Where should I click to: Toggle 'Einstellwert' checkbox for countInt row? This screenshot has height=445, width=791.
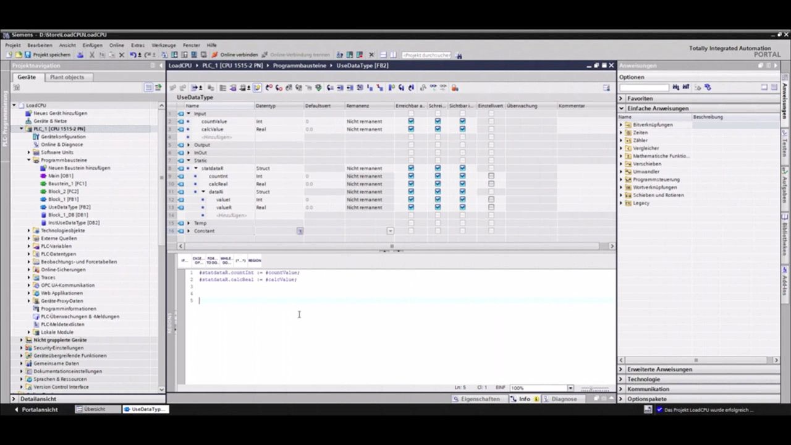coord(491,176)
